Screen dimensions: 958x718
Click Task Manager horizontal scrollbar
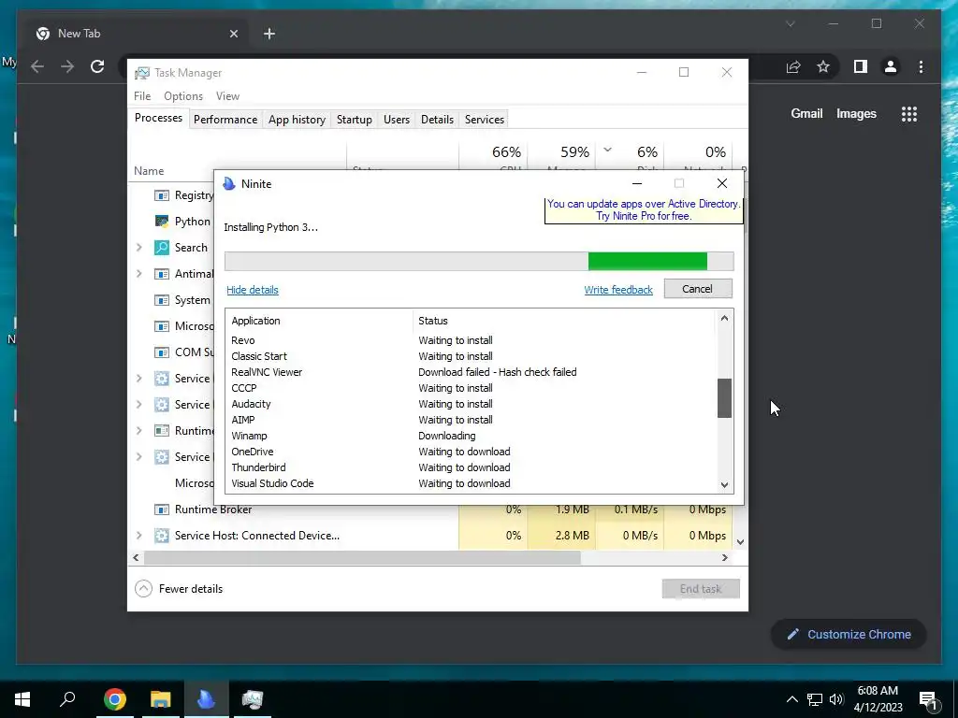[362, 557]
